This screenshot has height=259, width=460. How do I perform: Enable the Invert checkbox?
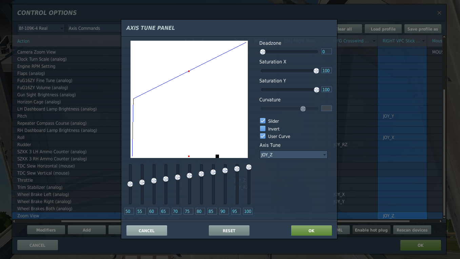coord(263,128)
